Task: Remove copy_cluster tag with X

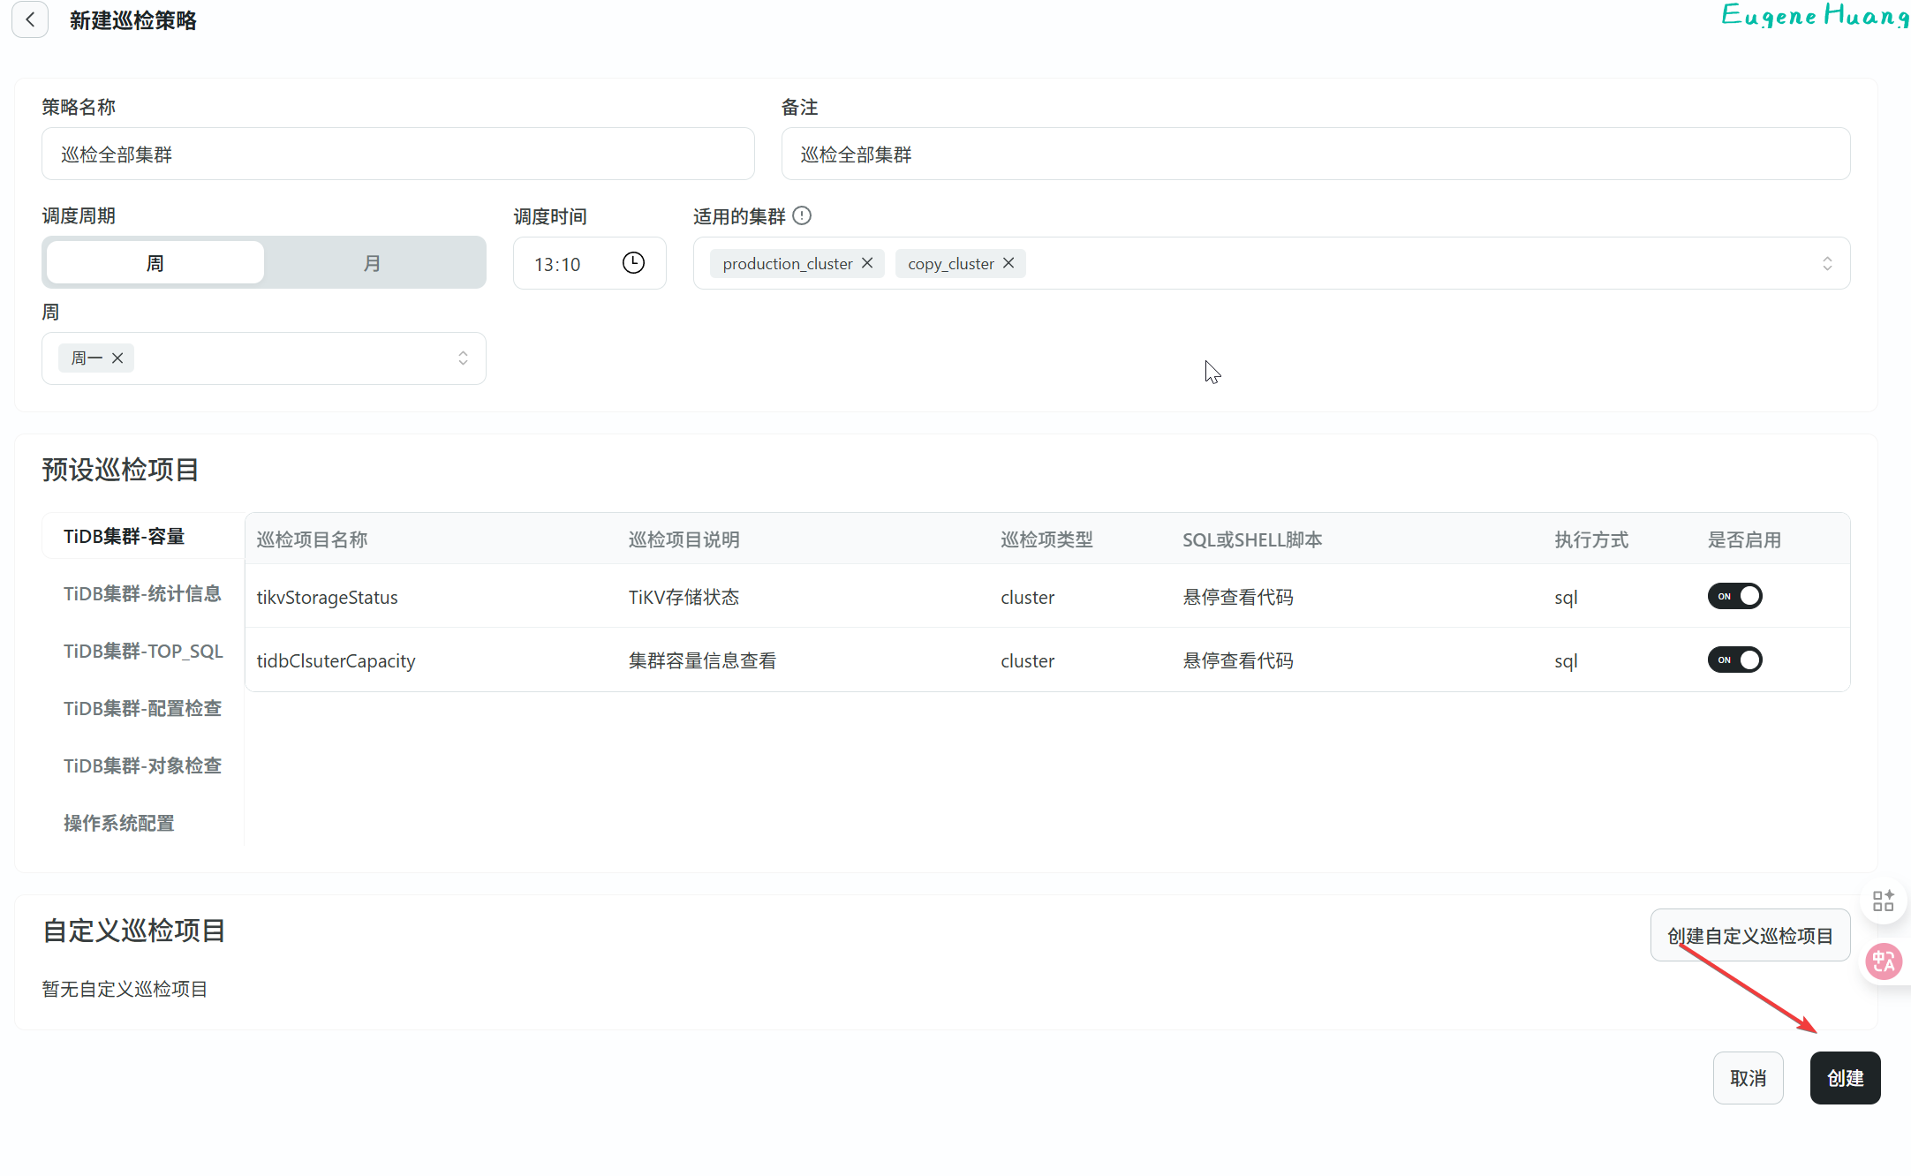Action: 1008,263
